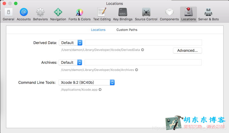This screenshot has height=133, width=229.
Task: Click the /Users/damon/Library/Developer/Xcode/DerivedData path text
Action: 100,50
